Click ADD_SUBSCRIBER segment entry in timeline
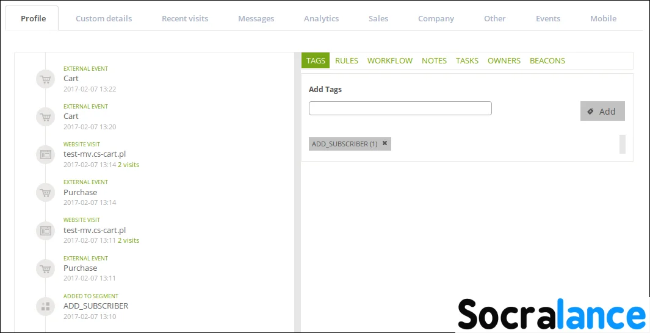This screenshot has height=333, width=650. (x=96, y=306)
